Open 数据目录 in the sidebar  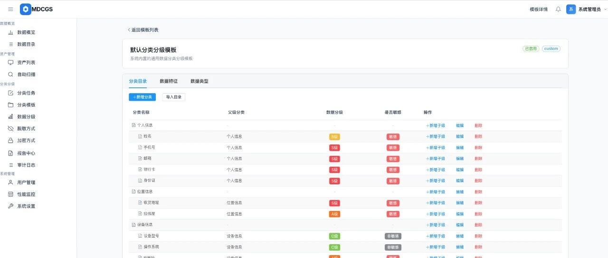pos(26,44)
